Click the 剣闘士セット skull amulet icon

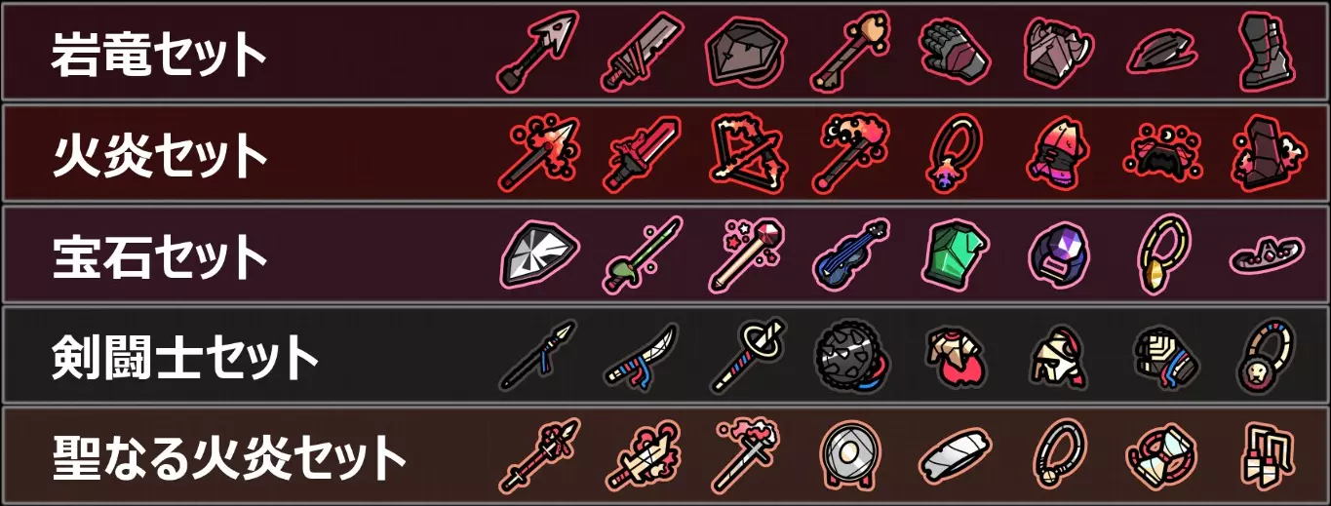coord(1267,357)
